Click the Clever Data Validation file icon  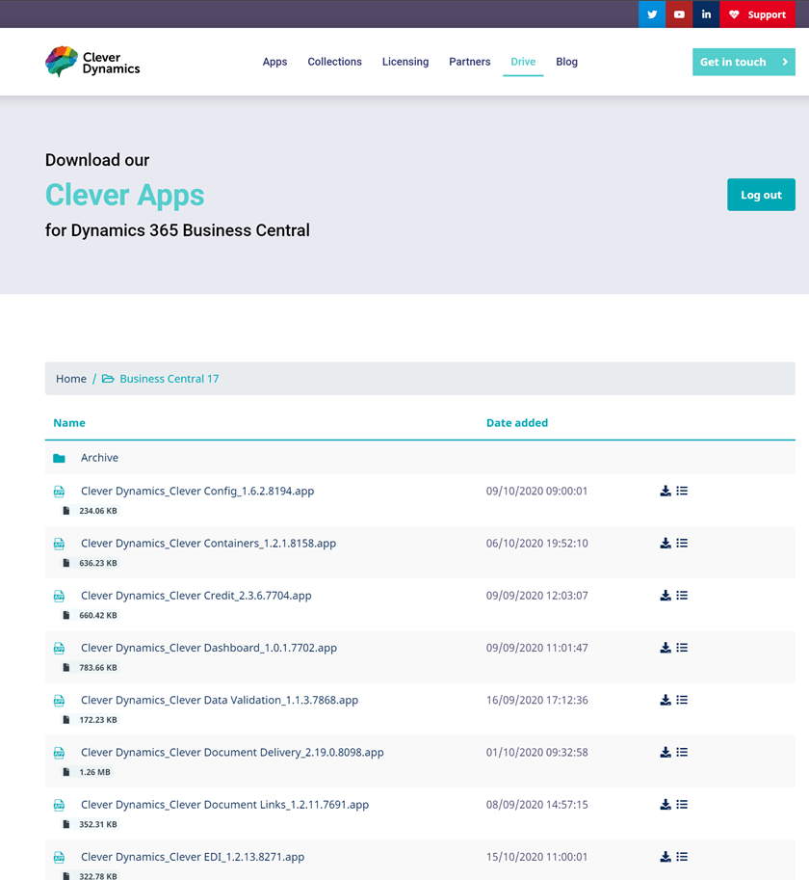coord(59,701)
